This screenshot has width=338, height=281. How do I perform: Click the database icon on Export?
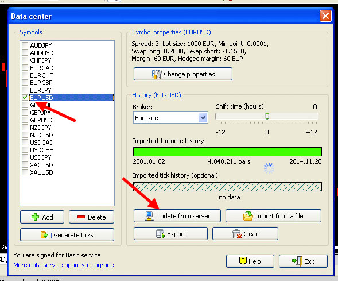click(160, 234)
